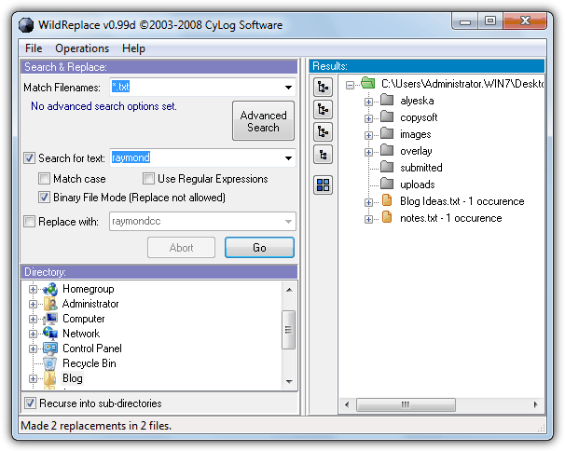
Task: Expand Computer in the Directory tree
Action: (33, 320)
